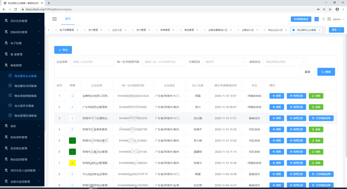This screenshot has height=189, width=347.
Task: Open the admin user menu
Action: [x=338, y=19]
